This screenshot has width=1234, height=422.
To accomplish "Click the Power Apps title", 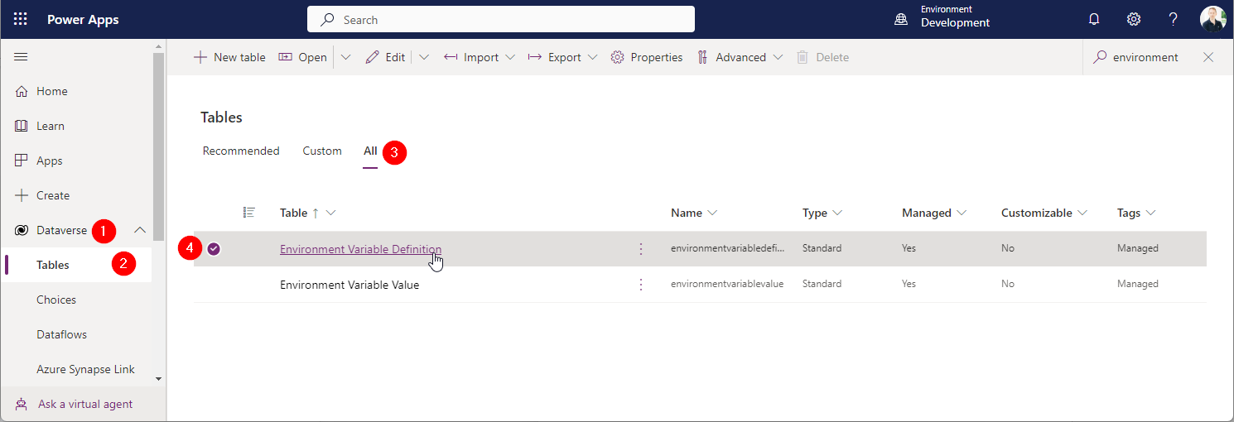I will tap(83, 20).
